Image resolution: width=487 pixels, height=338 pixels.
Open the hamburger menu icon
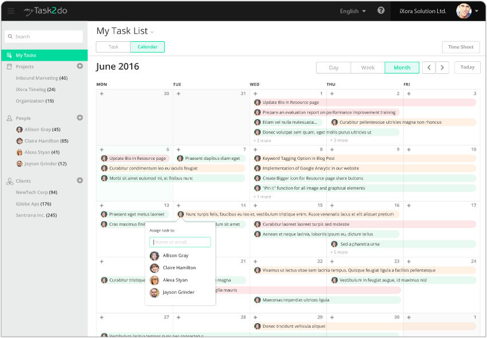[11, 11]
